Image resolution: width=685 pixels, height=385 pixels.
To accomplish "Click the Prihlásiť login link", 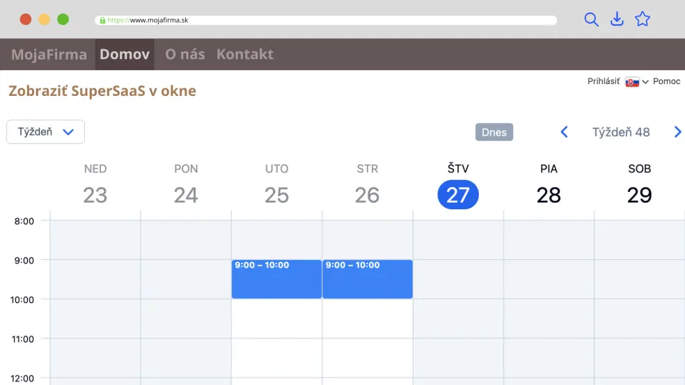I will 604,81.
